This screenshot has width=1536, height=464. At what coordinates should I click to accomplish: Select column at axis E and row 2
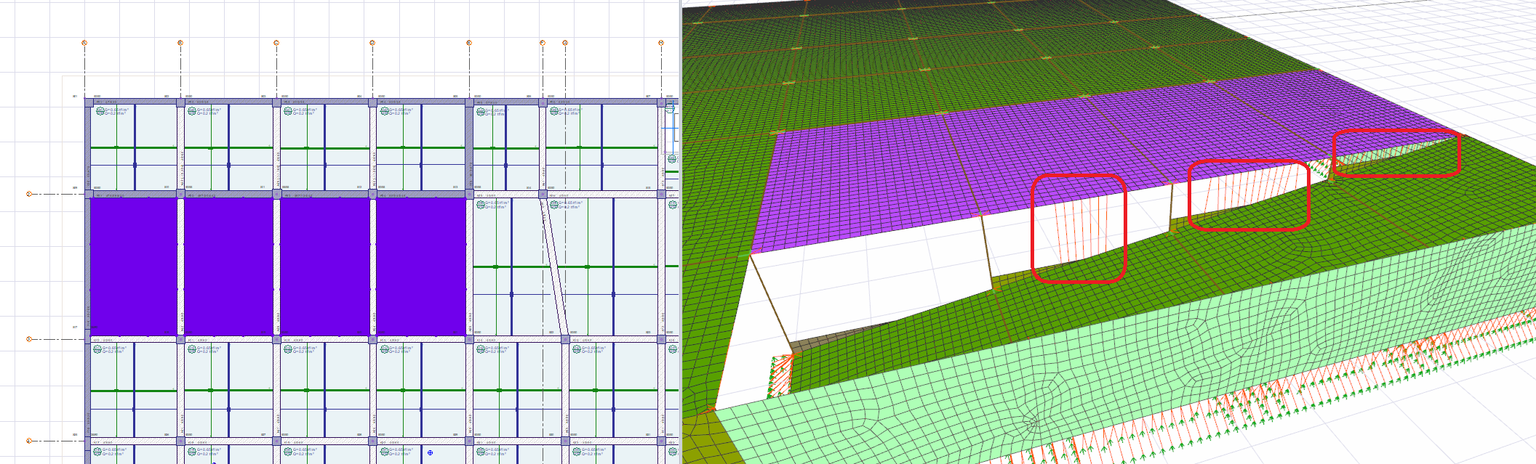tap(469, 195)
